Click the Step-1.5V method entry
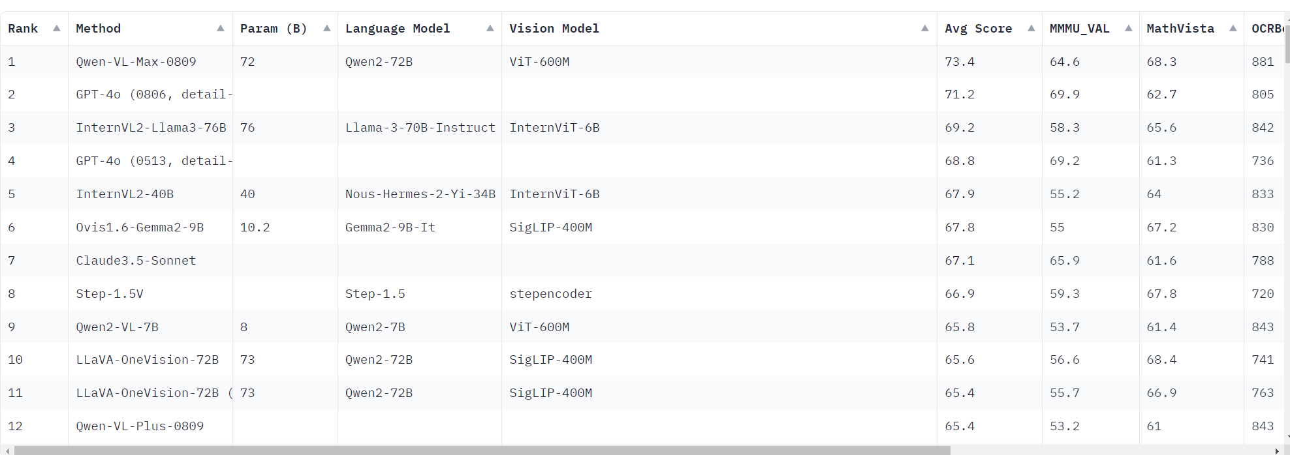This screenshot has height=455, width=1290. click(110, 294)
